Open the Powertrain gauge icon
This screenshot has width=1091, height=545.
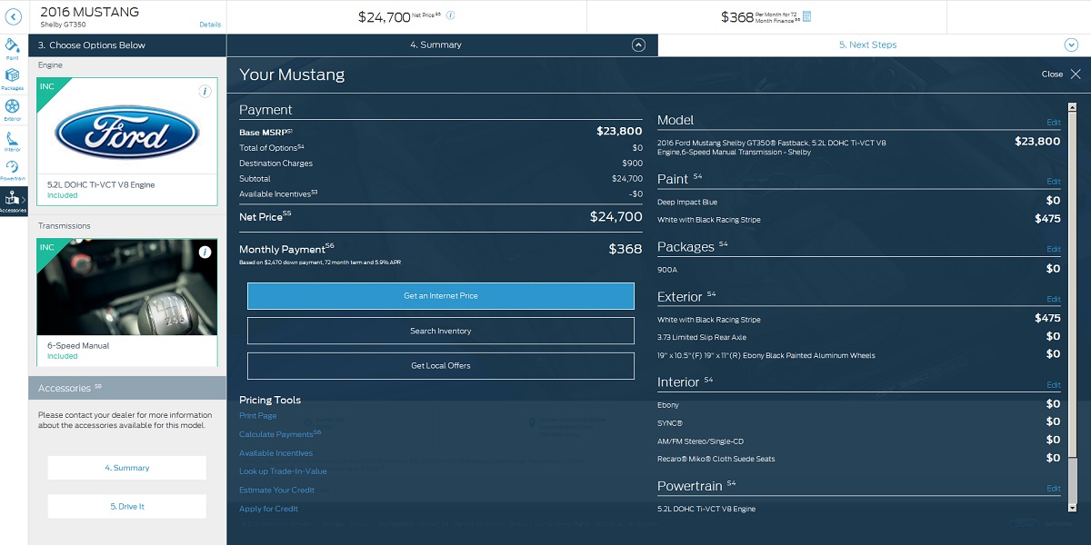(x=13, y=169)
